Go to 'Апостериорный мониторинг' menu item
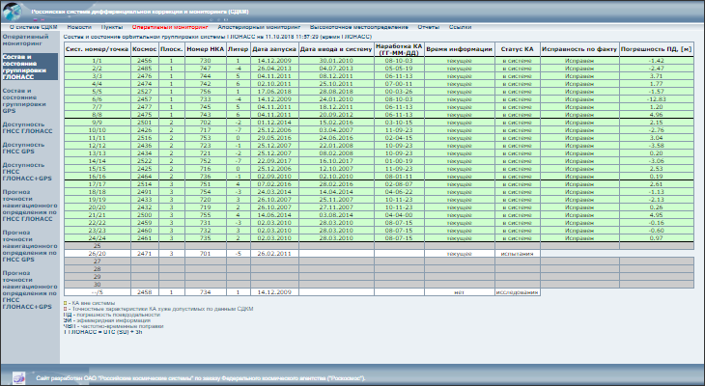The image size is (705, 386). pyautogui.click(x=259, y=27)
